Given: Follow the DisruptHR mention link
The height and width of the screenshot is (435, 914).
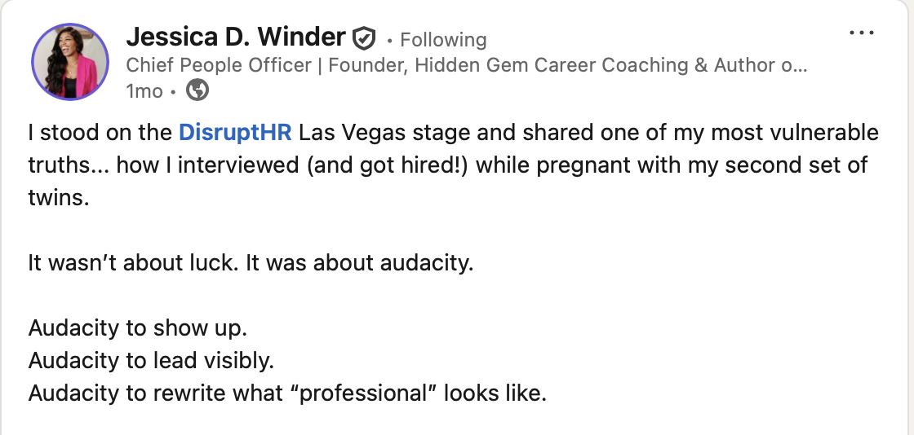Looking at the screenshot, I should [x=235, y=132].
